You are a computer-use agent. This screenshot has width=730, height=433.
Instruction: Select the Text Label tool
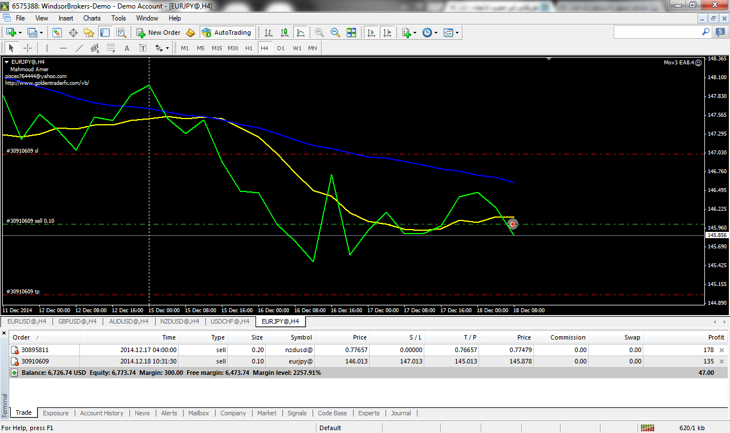143,48
